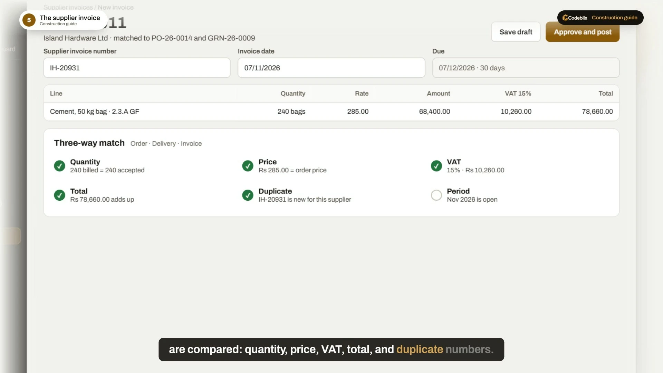Edit the Supplier invoice number field
The image size is (663, 373).
pyautogui.click(x=137, y=68)
